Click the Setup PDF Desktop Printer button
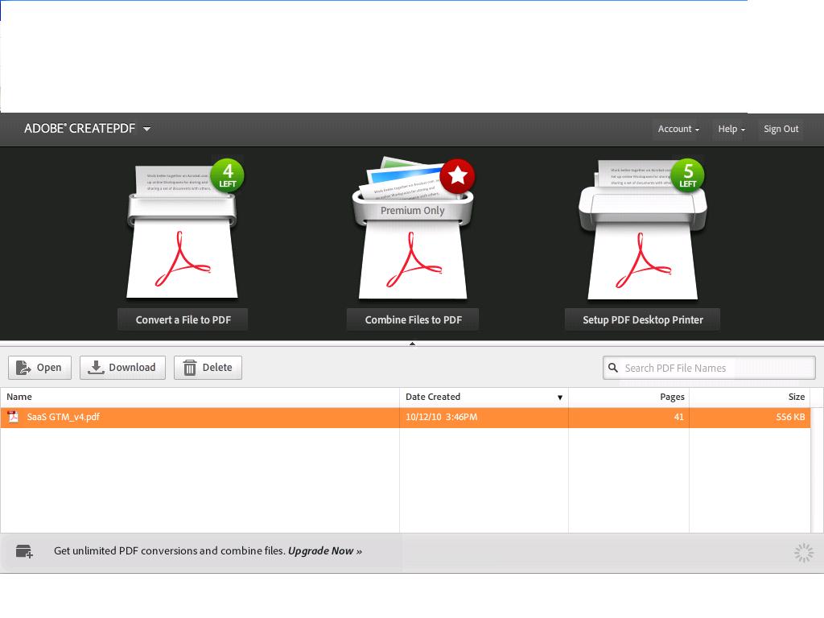This screenshot has height=618, width=824. (642, 319)
